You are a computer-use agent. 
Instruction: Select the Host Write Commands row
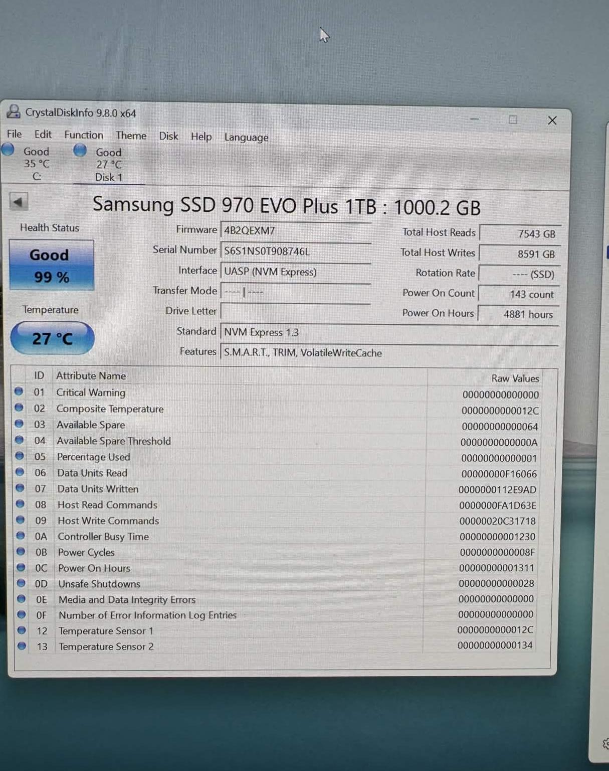(x=277, y=521)
